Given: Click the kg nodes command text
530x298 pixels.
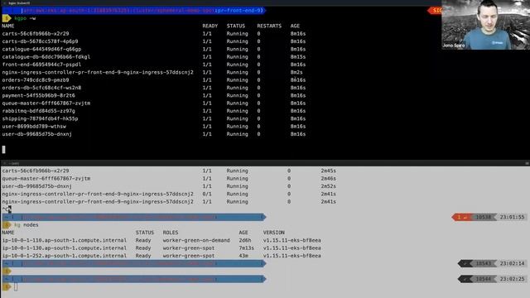Looking at the screenshot, I should click(x=26, y=225).
